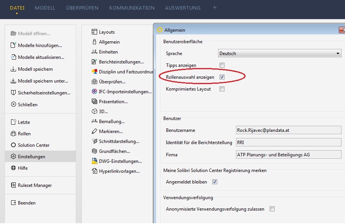Screen dimensions: 345x224
Task: Click the Ruleset Manager icon
Action: (x=13, y=185)
